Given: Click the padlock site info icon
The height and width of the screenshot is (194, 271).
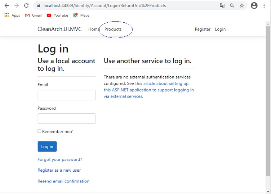Looking at the screenshot, I should point(39,5).
